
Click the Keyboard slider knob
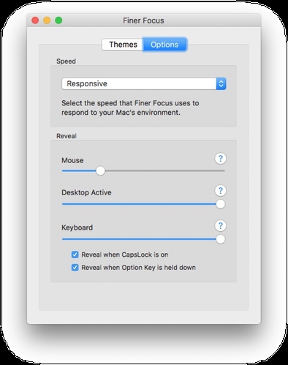click(x=221, y=239)
